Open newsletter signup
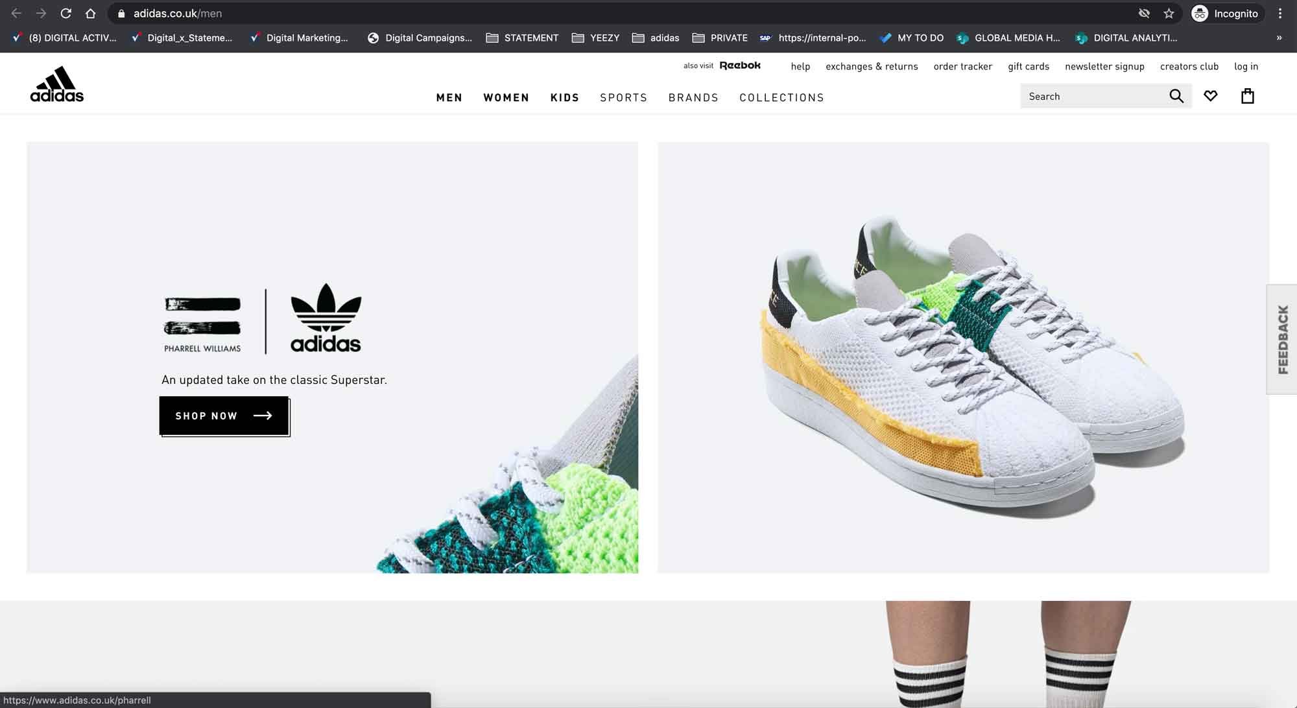The image size is (1297, 708). pos(1104,66)
